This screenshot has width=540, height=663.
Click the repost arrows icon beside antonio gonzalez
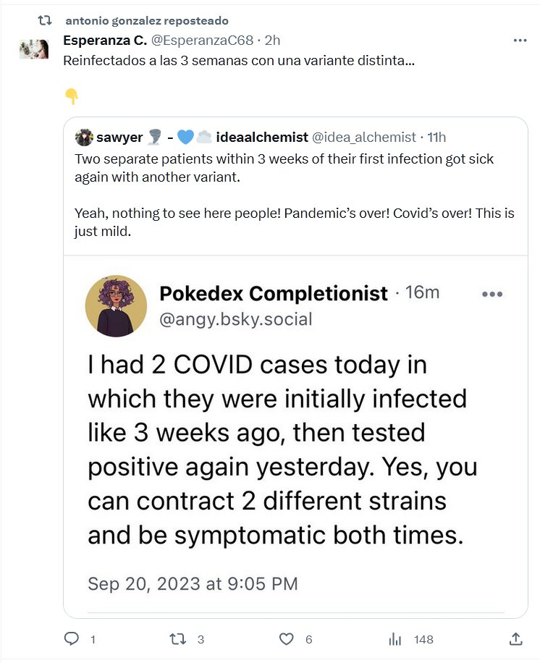tap(44, 20)
